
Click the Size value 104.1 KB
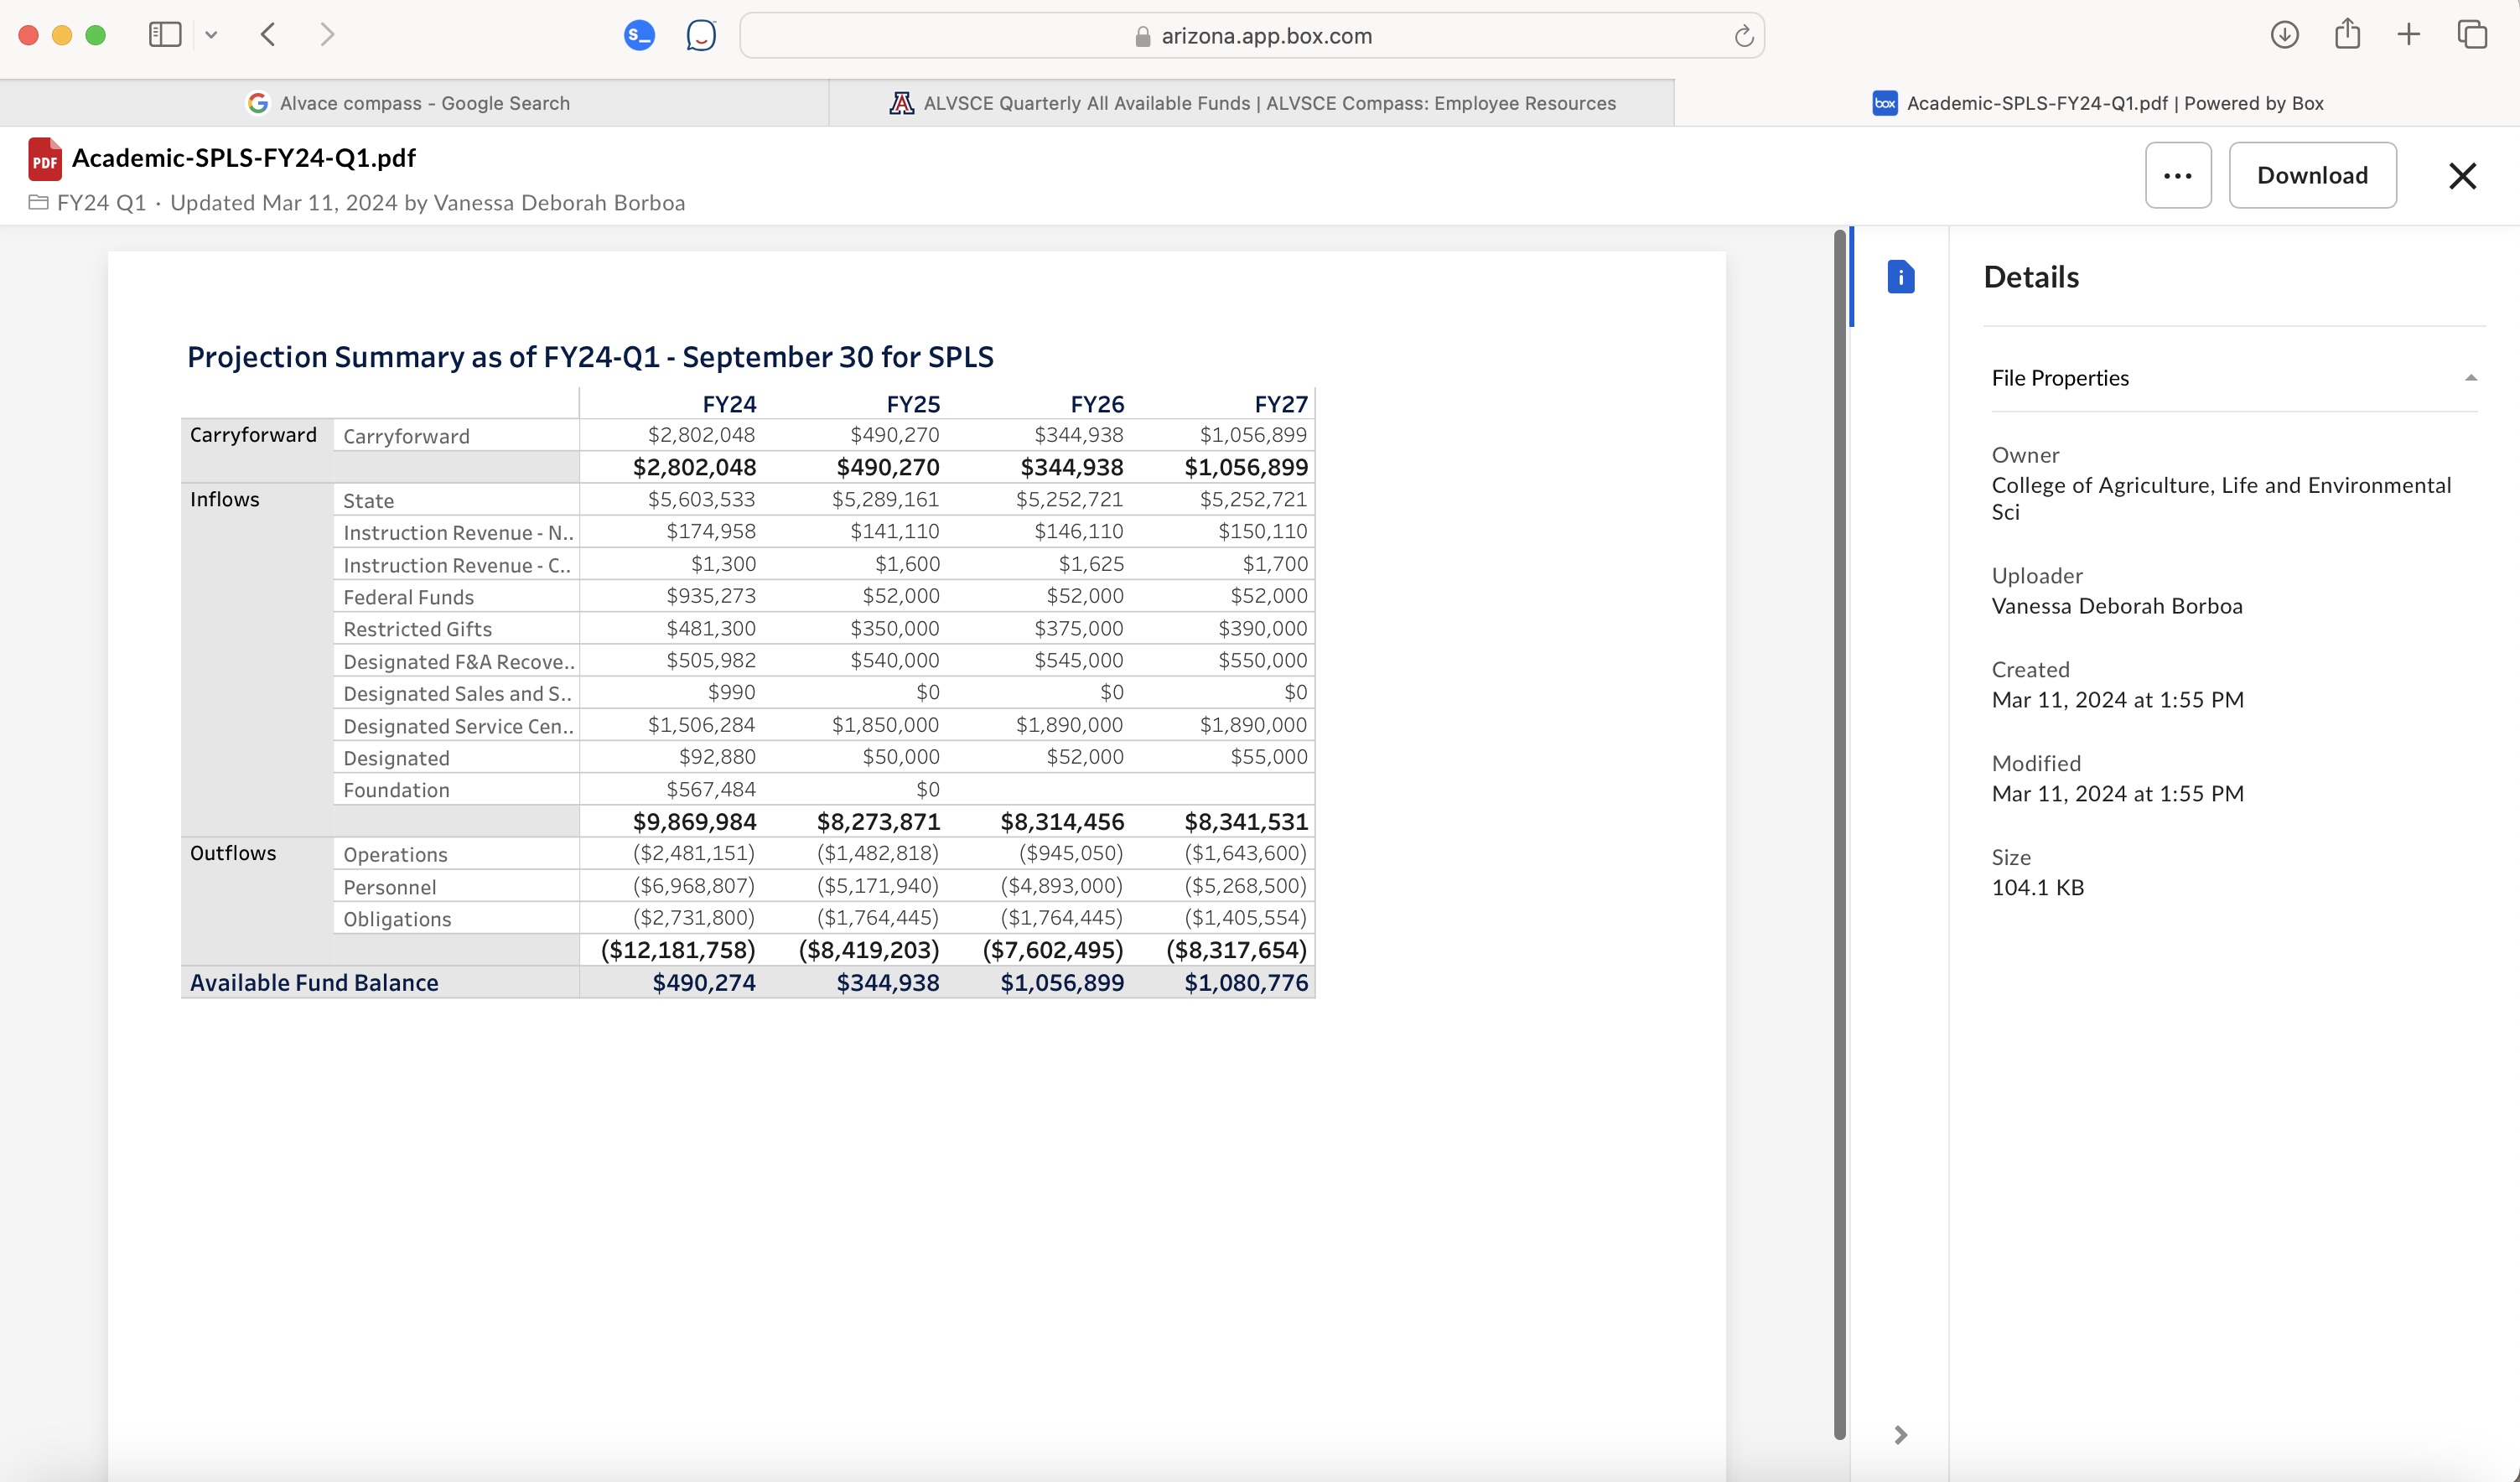tap(2037, 888)
